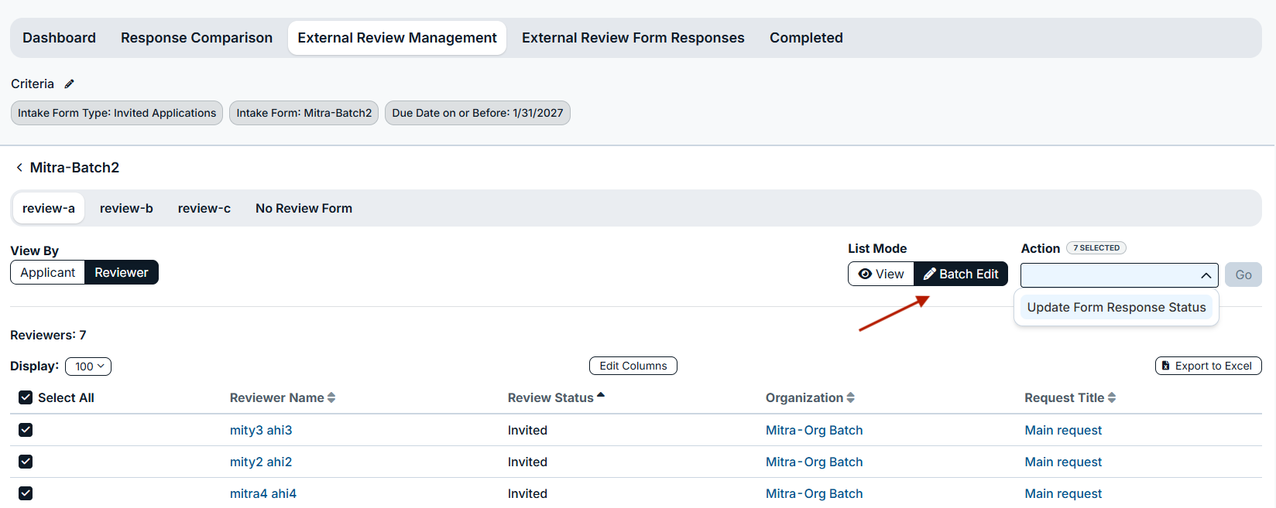Open the Edit Columns button
The height and width of the screenshot is (508, 1276).
pos(633,366)
